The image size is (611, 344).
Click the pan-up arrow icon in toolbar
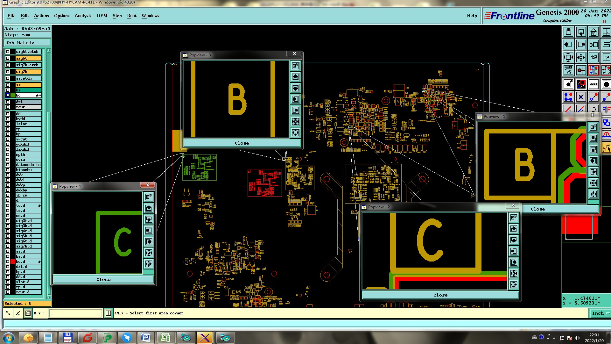[x=568, y=32]
